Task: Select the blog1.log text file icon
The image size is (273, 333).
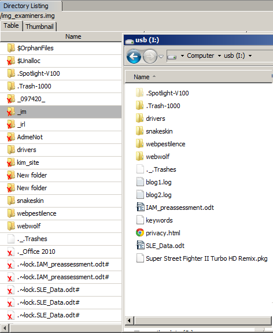Action: coord(140,182)
